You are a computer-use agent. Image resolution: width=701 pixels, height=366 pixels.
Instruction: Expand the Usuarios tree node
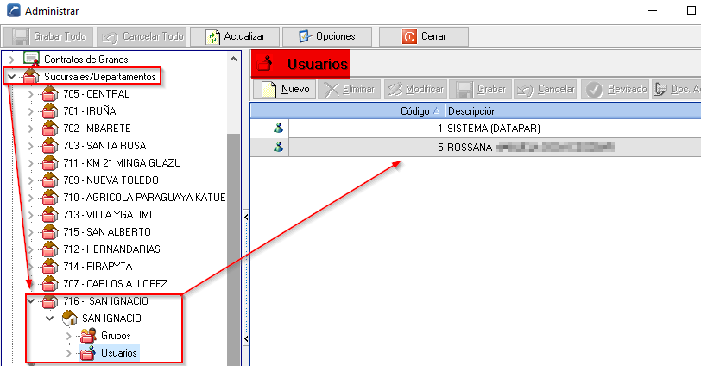[x=68, y=353]
